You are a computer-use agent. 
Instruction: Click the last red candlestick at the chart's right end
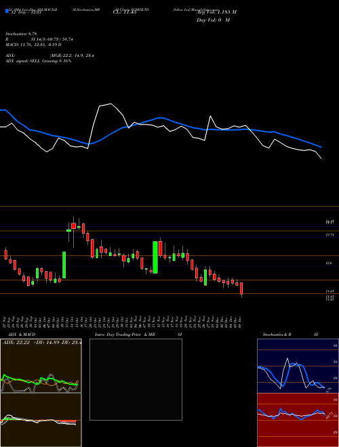(x=241, y=289)
